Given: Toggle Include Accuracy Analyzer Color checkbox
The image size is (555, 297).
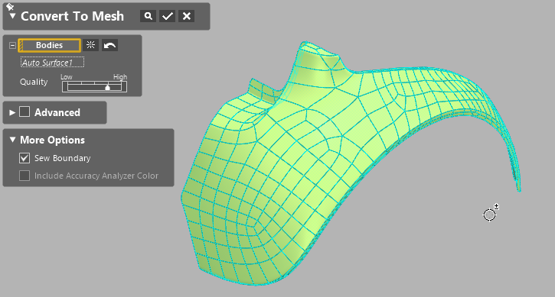Looking at the screenshot, I should click(x=24, y=176).
